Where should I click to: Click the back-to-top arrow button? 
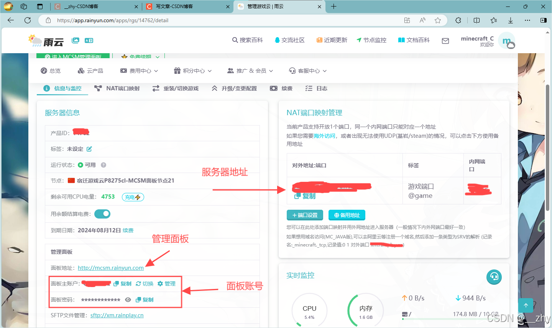526,305
